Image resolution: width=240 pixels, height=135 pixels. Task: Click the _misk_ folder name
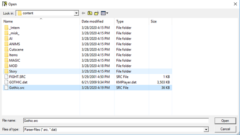coord(14,33)
